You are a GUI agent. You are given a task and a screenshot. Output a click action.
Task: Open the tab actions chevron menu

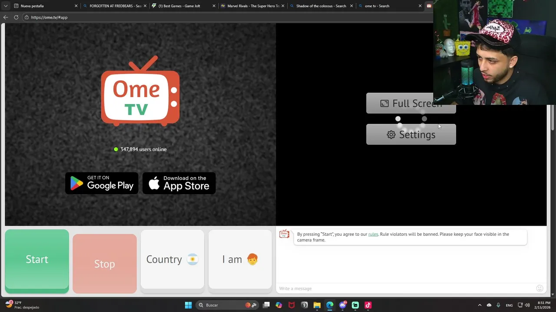coord(6,6)
